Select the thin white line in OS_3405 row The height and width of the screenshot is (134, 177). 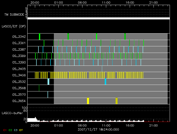[x=102, y=69]
